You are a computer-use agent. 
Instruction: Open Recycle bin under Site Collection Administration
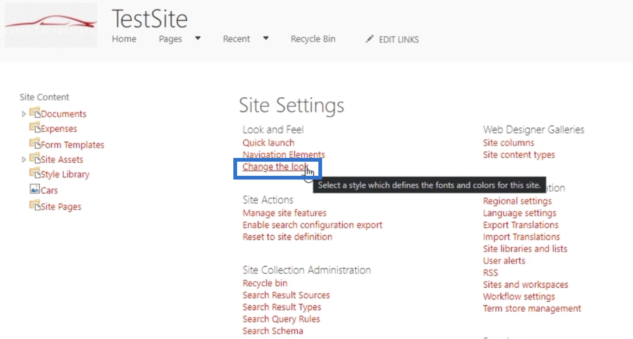coord(265,283)
